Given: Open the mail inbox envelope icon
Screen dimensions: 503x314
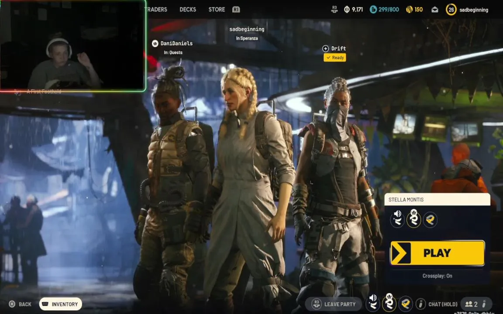Looking at the screenshot, I should 435,10.
